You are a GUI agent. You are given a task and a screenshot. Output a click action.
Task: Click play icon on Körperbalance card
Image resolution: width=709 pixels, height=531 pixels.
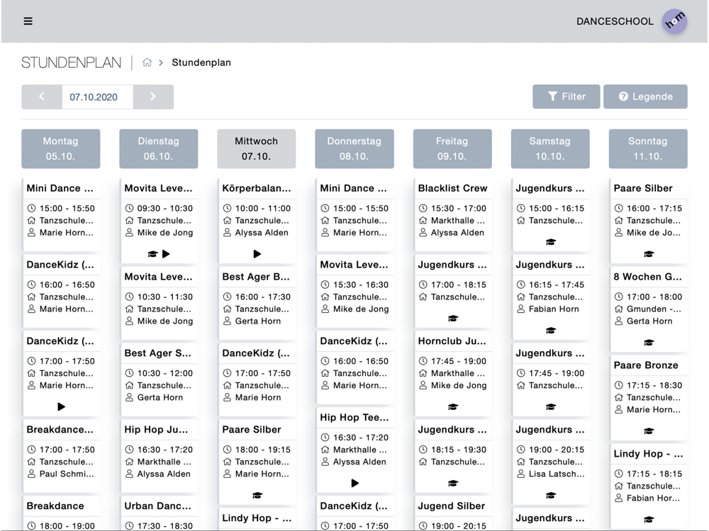tap(257, 253)
